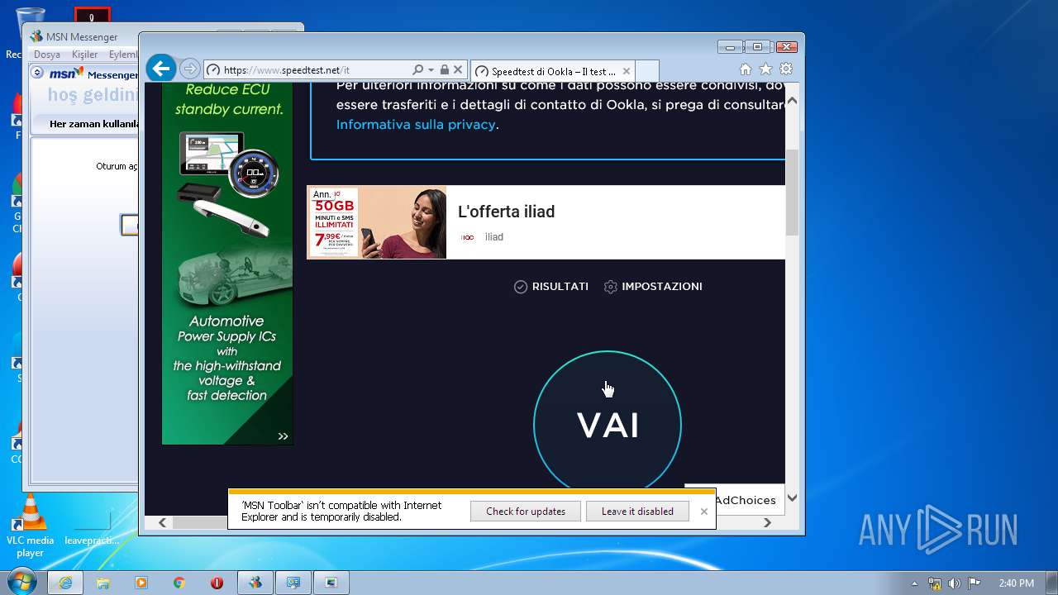This screenshot has height=595, width=1058.
Task: Open IMPOSTAZIONI settings
Action: coord(662,287)
